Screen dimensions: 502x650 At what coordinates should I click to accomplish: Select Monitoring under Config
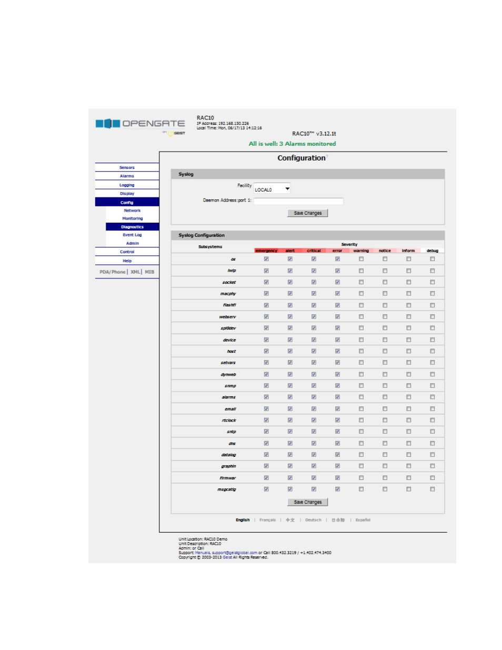pos(132,218)
